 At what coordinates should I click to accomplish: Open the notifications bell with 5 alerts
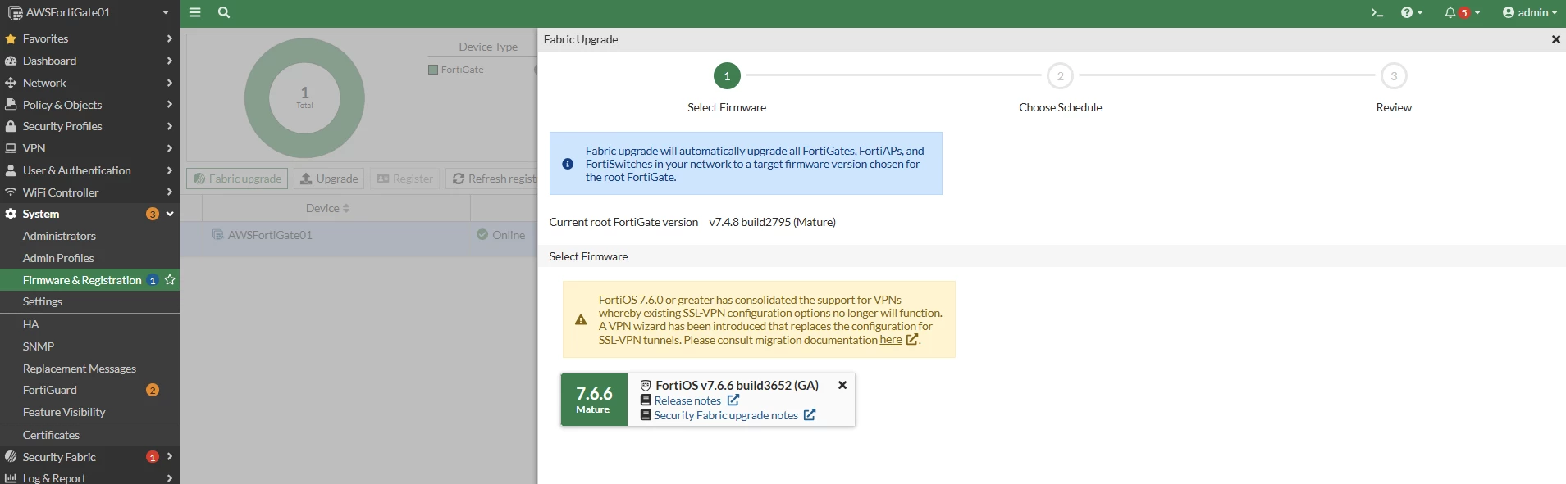point(1463,12)
